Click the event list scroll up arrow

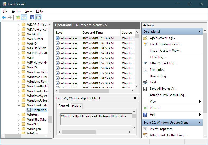point(137,32)
